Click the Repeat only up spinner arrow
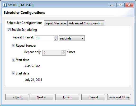 [63, 51]
